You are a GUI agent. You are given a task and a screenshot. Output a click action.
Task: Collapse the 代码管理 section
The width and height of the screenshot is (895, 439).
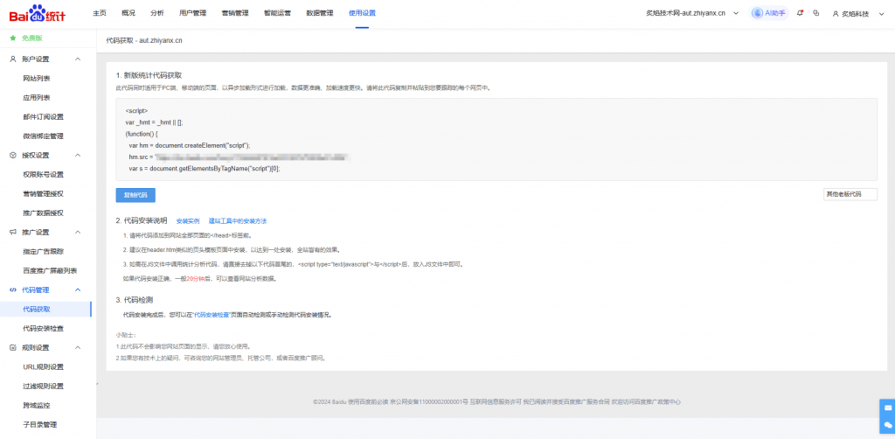tap(78, 290)
